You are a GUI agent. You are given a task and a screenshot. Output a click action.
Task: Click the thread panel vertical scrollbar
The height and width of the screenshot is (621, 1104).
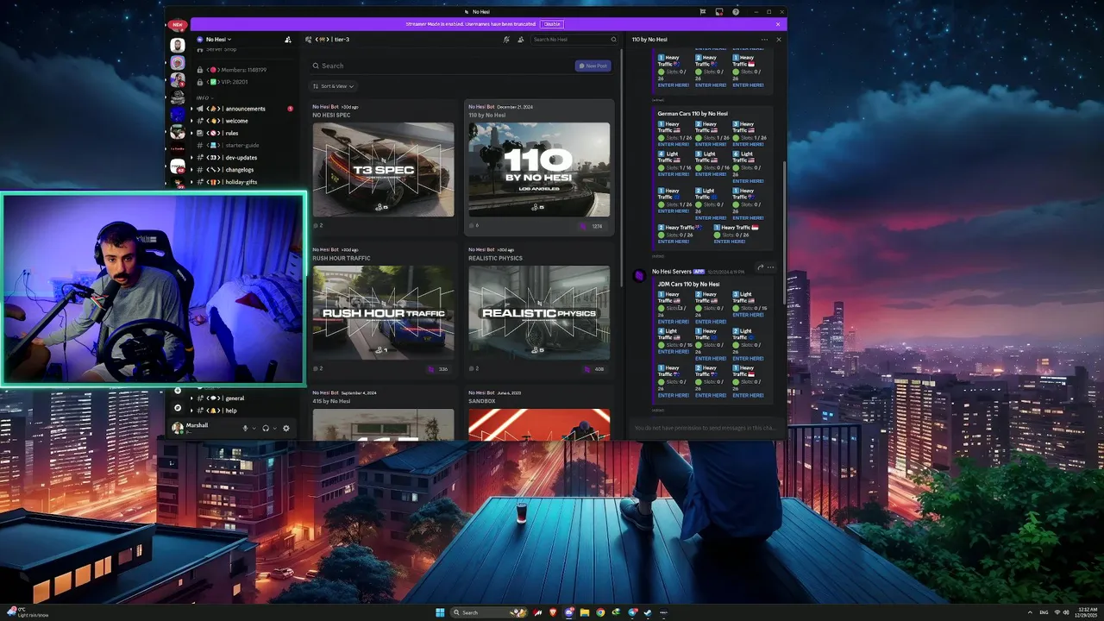[784, 231]
